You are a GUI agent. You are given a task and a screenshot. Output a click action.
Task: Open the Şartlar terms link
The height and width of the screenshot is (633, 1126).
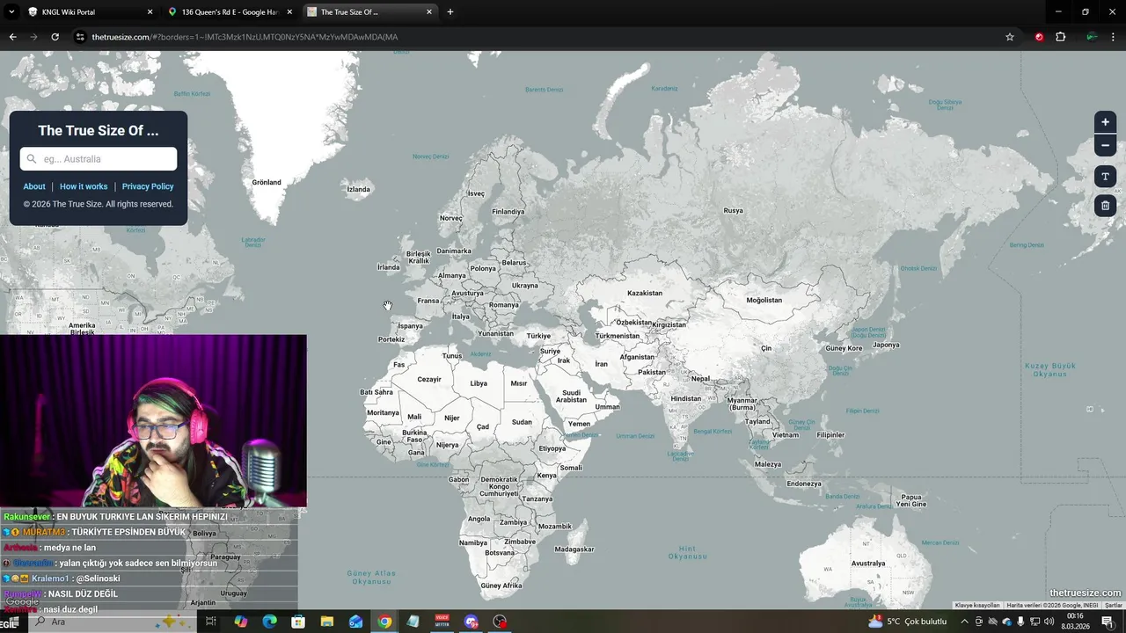click(1114, 606)
